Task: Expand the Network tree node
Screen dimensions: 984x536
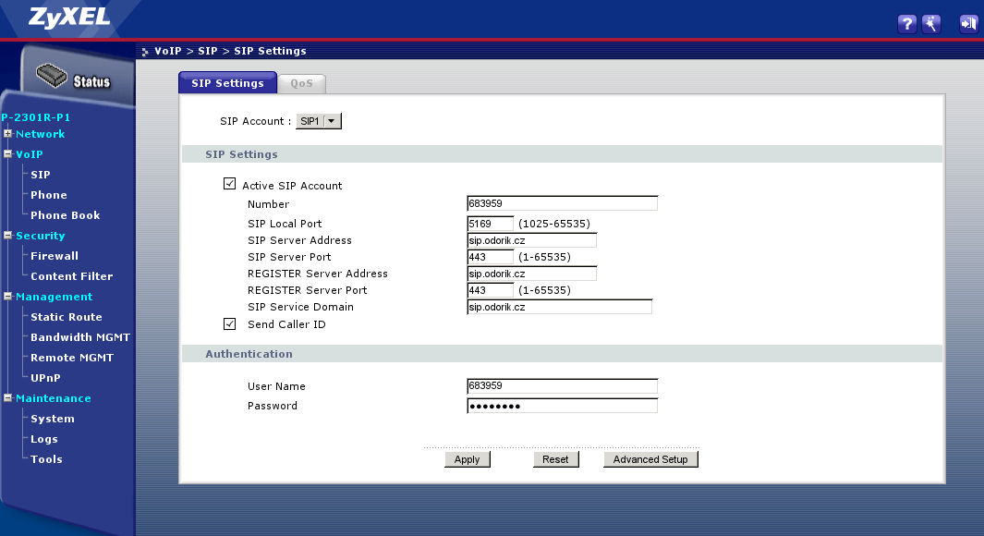Action: click(7, 134)
